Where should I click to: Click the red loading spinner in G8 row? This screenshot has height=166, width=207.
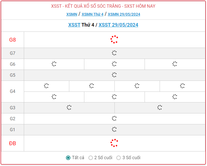(x=114, y=39)
